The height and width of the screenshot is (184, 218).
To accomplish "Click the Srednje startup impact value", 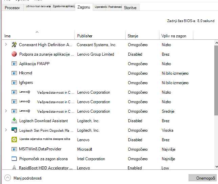I will pyautogui.click(x=168, y=111).
